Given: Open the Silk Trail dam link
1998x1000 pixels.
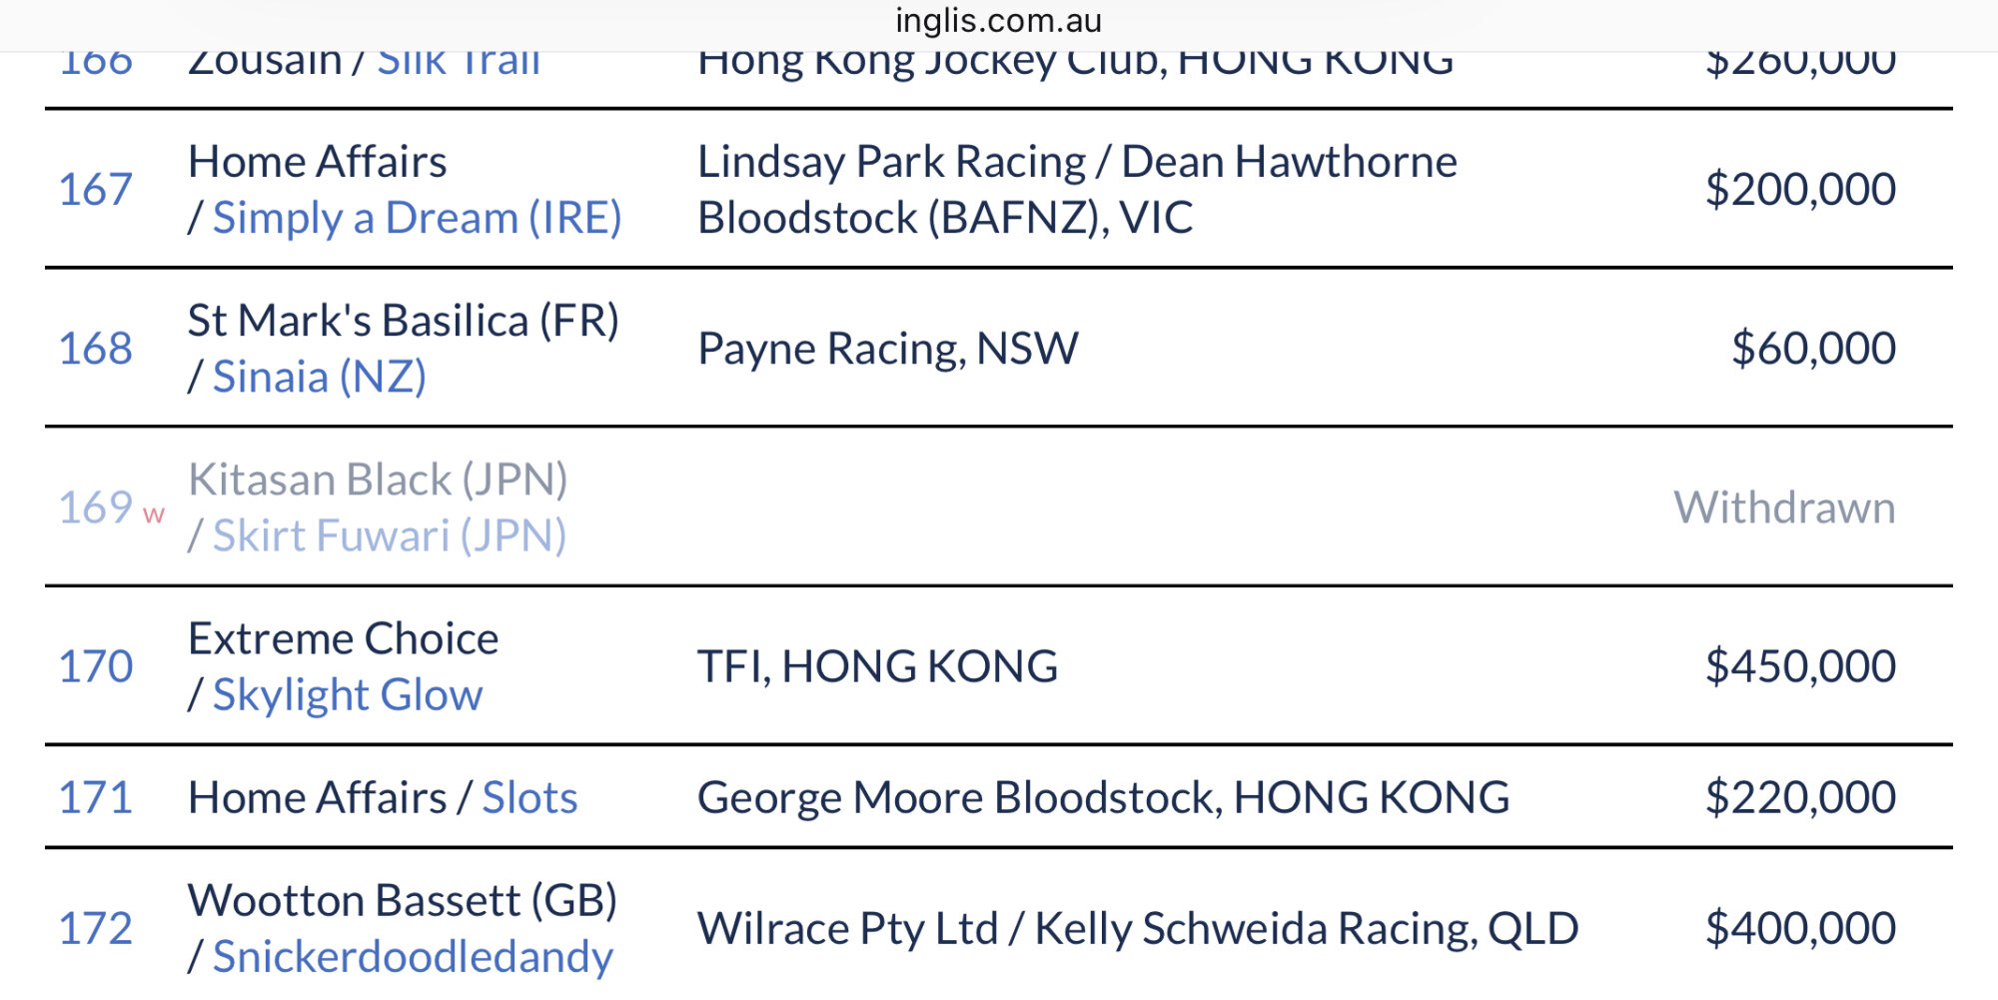Looking at the screenshot, I should pos(459,64).
